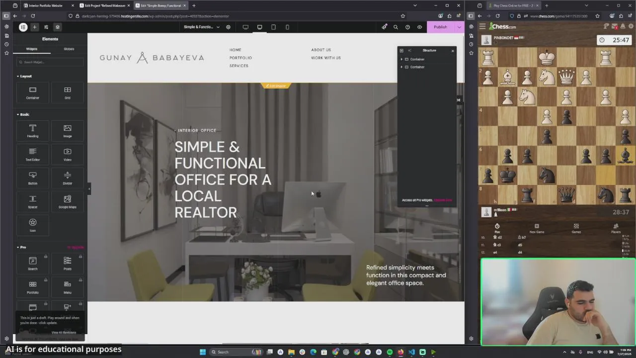636x358 pixels.
Task: Collapse the Elementor widgets panel handle
Action: point(89,188)
